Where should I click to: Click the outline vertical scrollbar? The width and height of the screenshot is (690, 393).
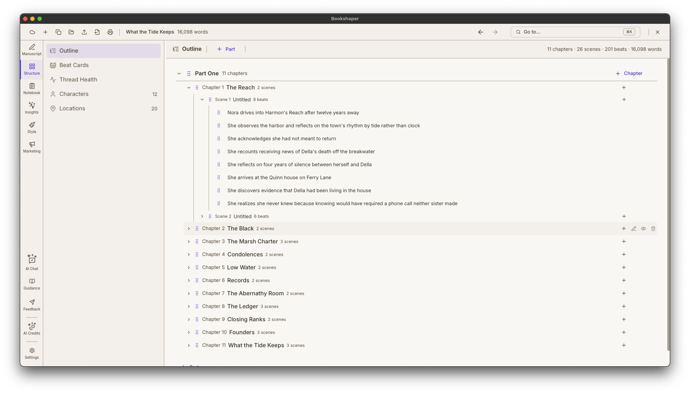pos(668,204)
